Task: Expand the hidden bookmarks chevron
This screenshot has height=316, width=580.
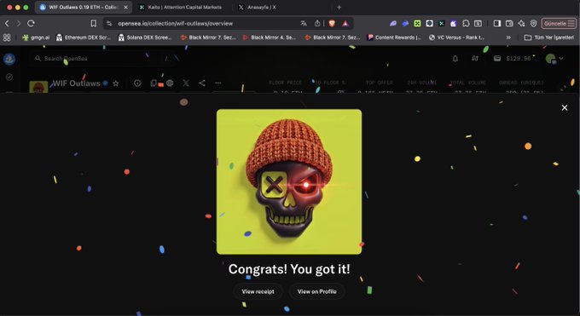Action: tap(508, 37)
